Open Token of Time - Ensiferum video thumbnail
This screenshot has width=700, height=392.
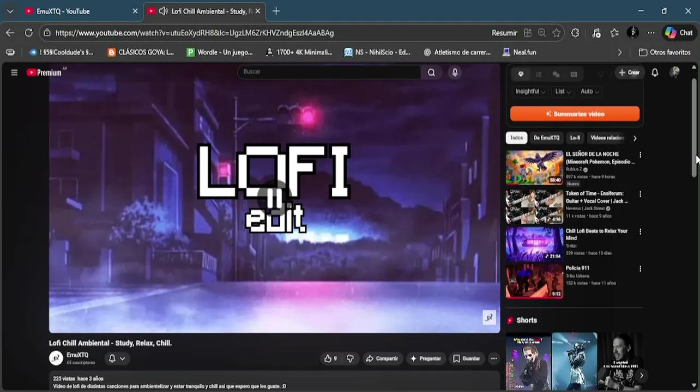[534, 206]
